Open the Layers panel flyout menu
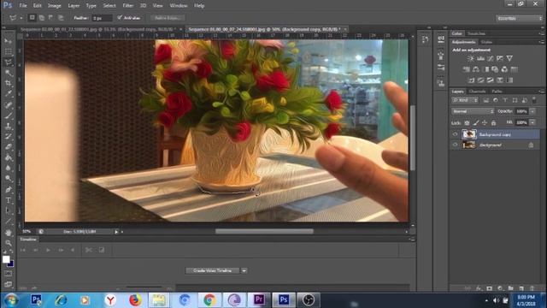 (541, 92)
